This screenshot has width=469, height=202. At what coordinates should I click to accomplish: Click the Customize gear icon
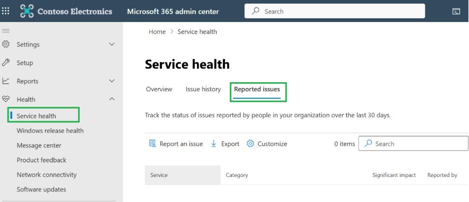(x=250, y=144)
